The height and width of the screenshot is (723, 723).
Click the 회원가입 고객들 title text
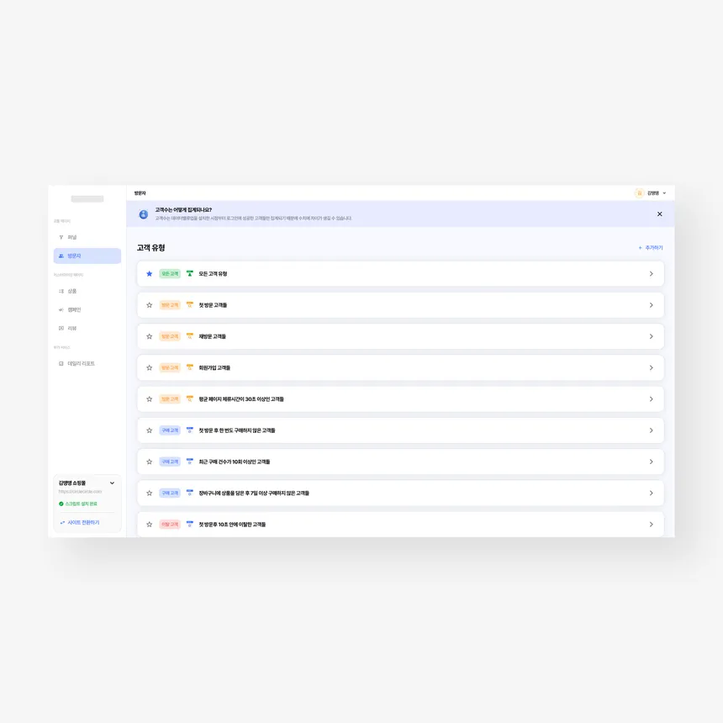point(214,368)
